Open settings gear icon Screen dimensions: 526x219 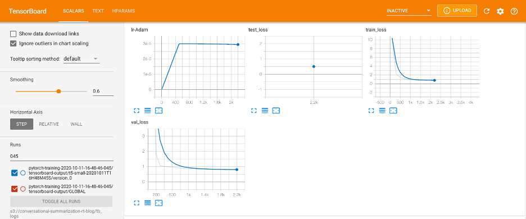[x=500, y=11]
